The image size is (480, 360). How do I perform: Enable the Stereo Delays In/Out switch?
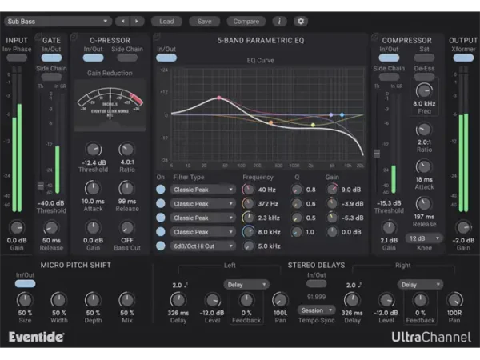pos(317,284)
